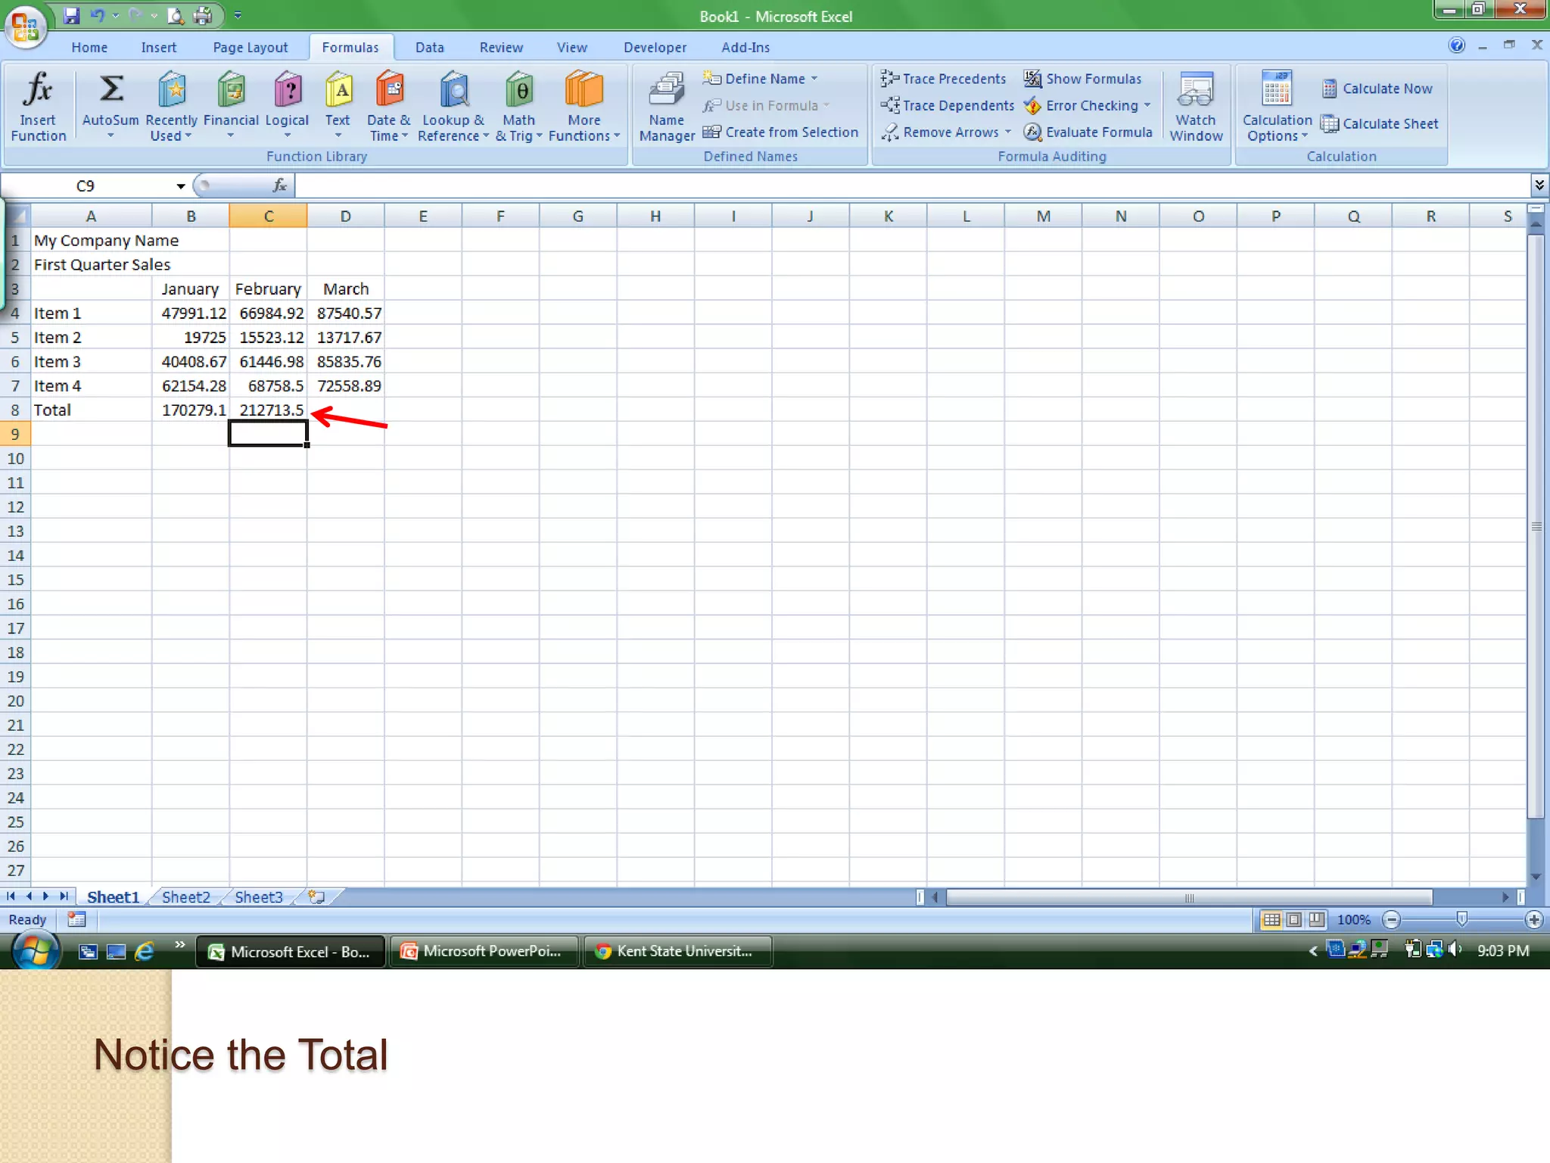The image size is (1550, 1163).
Task: Expand the Remove Arrows dropdown arrow
Action: [x=1008, y=132]
